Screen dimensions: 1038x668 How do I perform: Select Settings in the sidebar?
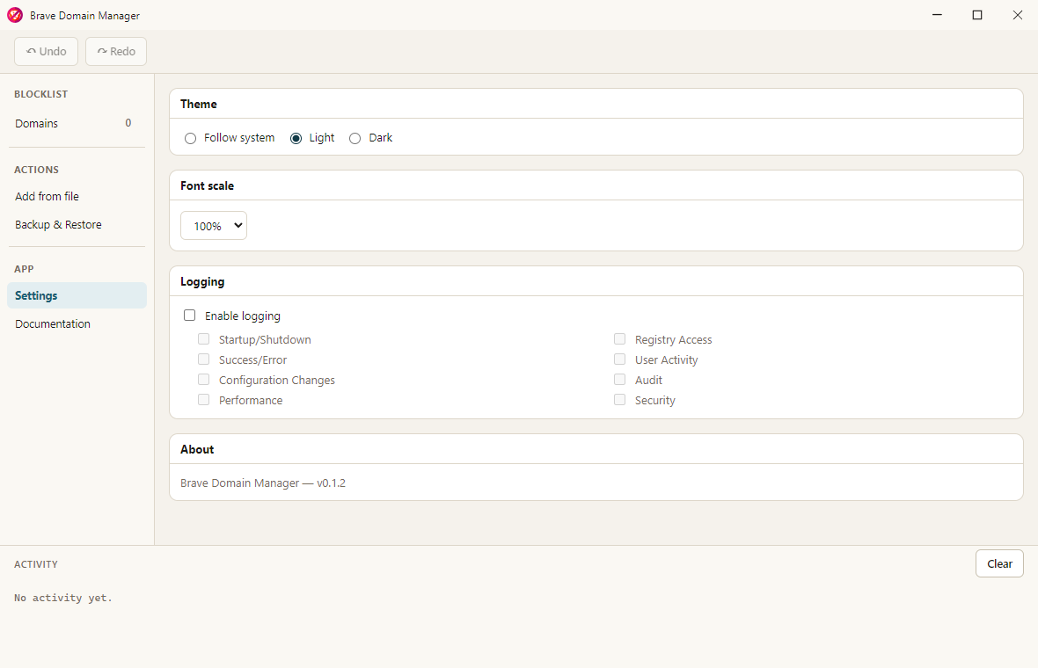pos(77,295)
